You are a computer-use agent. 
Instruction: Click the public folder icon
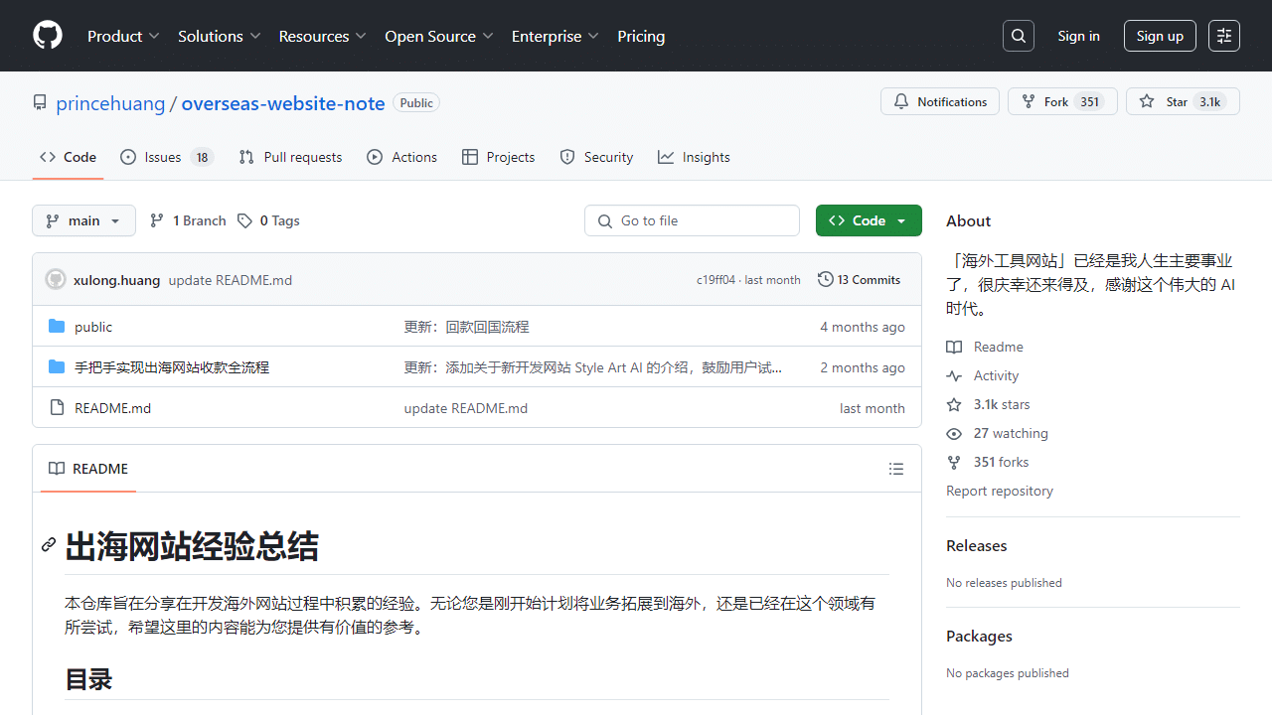click(x=57, y=327)
